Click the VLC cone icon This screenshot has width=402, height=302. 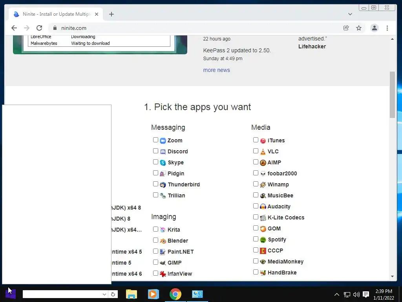click(x=263, y=152)
